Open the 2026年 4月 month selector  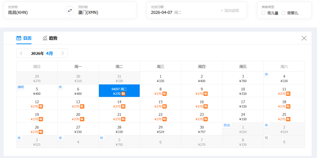[x=42, y=54]
